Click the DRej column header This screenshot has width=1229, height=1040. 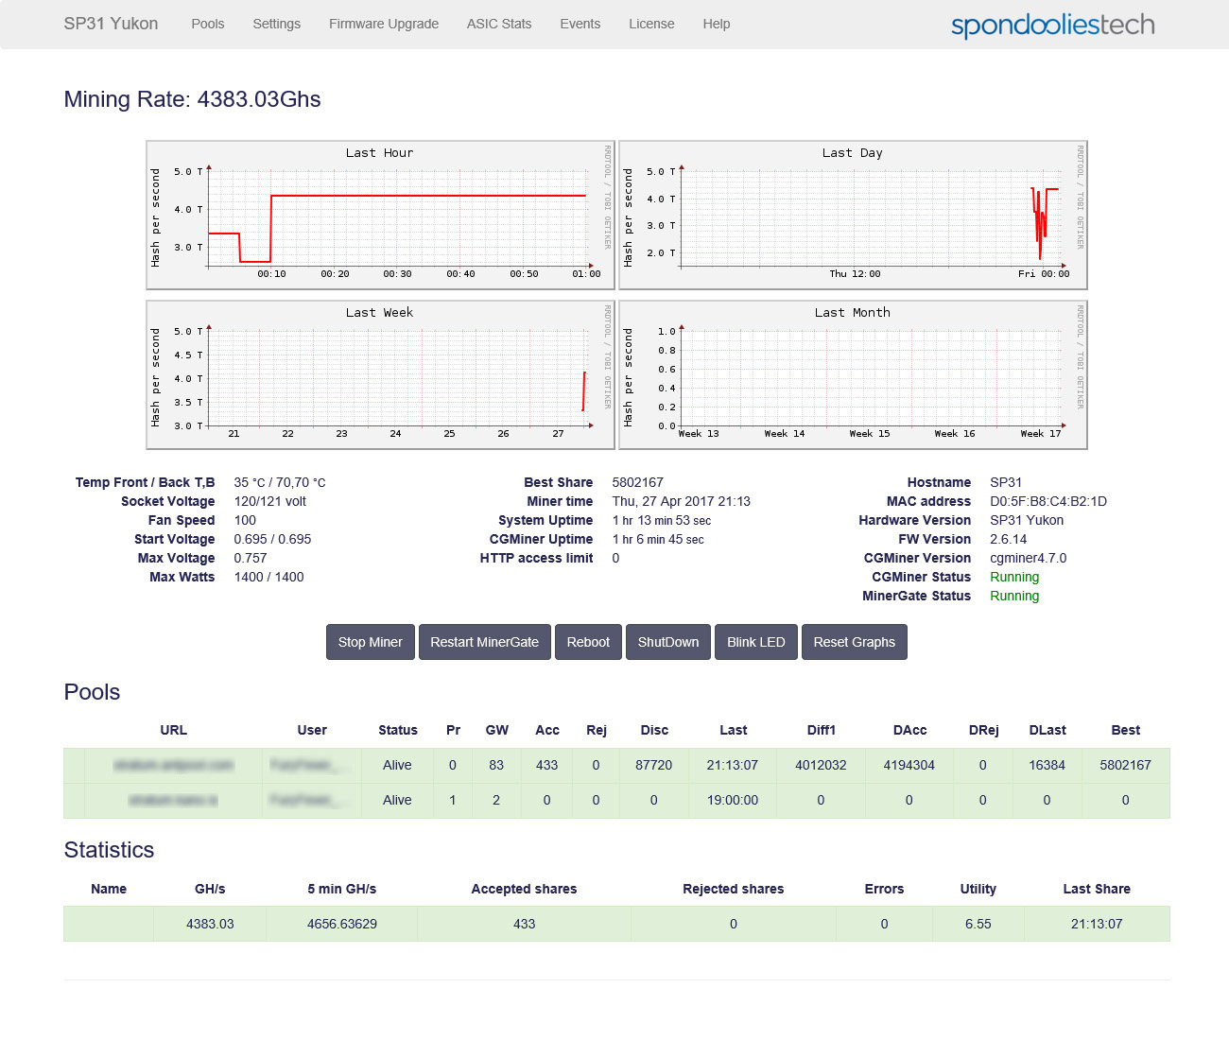[983, 730]
